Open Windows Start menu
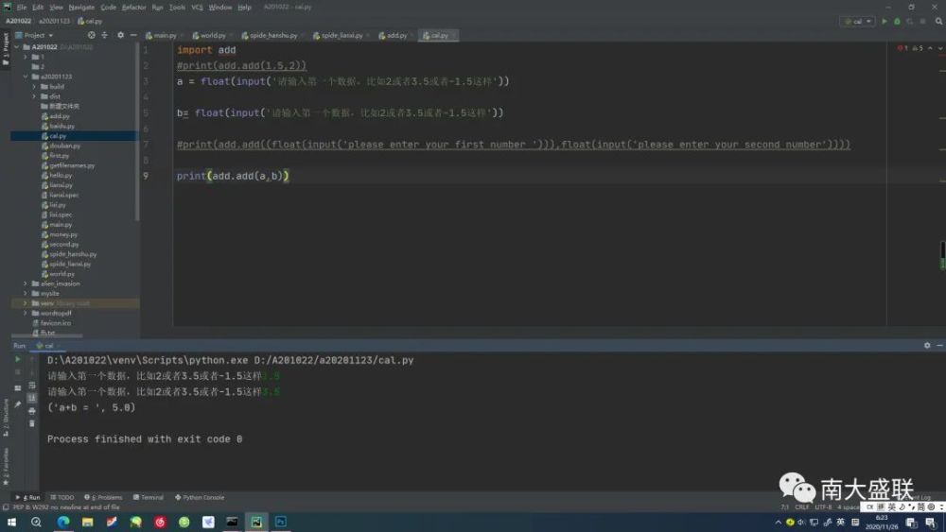 [x=11, y=522]
